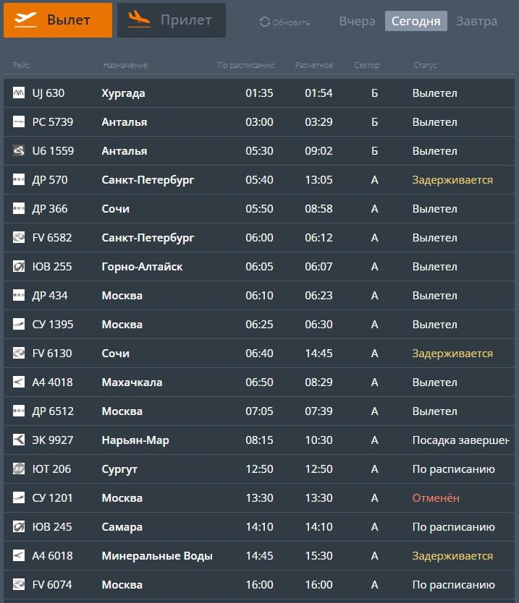Sort by the Статус column header
The width and height of the screenshot is (519, 603).
[x=425, y=66]
